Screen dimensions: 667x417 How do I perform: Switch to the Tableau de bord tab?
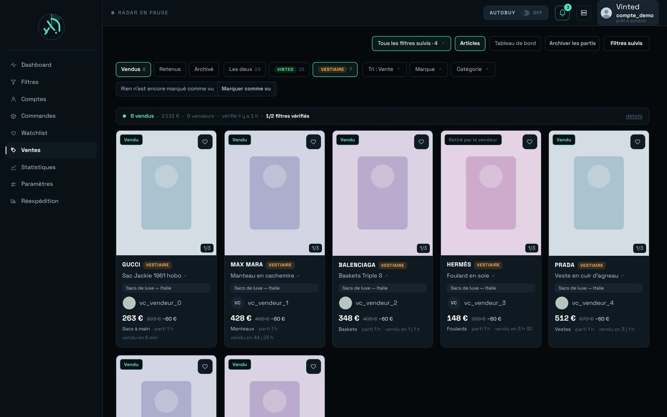(x=515, y=43)
